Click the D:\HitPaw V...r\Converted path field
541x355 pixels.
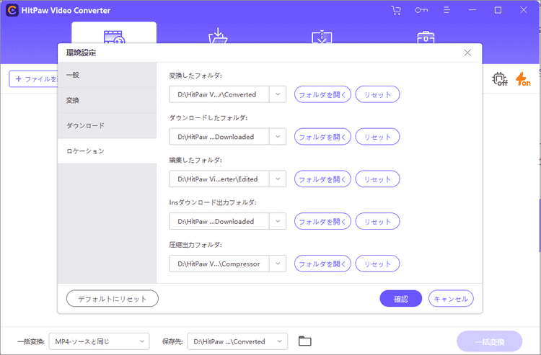[x=219, y=94]
